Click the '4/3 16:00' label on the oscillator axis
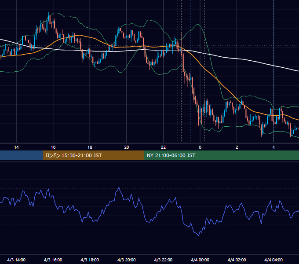Viewport: 299px width, 264px height. tap(53, 260)
